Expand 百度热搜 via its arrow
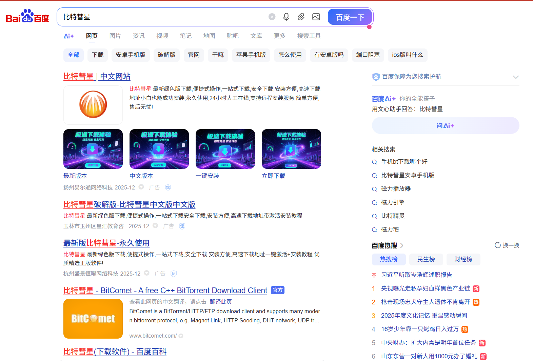This screenshot has height=361, width=533. tap(402, 245)
